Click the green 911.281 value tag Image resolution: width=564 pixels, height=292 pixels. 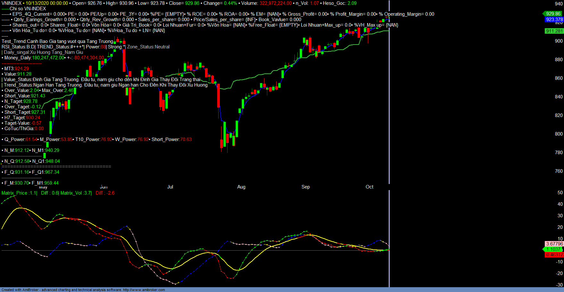point(554,31)
